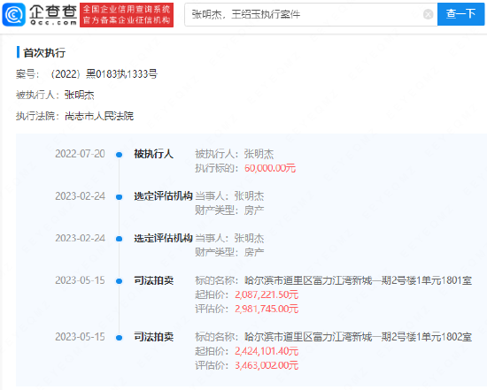This screenshot has width=487, height=390.
Task: Click the 首次执行 section heading
Action: click(x=44, y=53)
